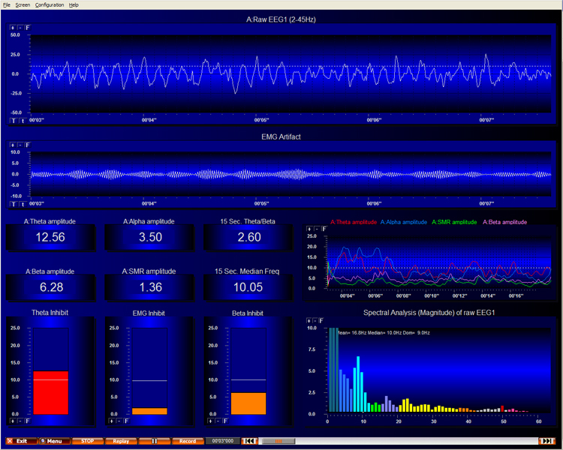This screenshot has width=563, height=450.
Task: Click the minus button on EMG Inhibit bar
Action: click(119, 421)
